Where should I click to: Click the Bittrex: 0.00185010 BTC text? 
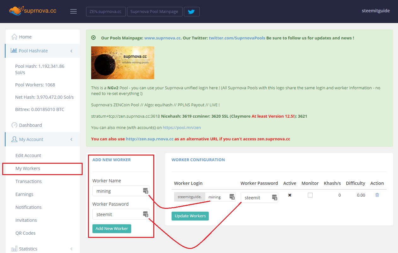(x=40, y=109)
